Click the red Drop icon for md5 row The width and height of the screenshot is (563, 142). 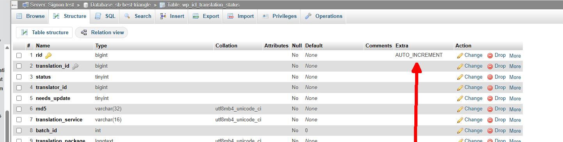coord(490,109)
